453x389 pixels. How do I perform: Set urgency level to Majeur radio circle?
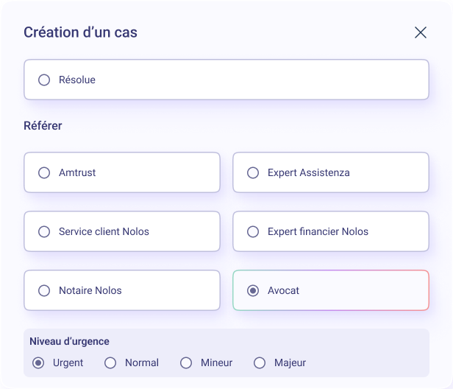tap(260, 362)
